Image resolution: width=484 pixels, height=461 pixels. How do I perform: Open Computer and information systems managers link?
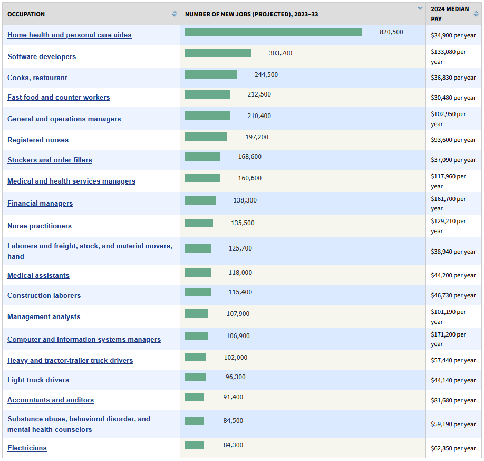[84, 340]
